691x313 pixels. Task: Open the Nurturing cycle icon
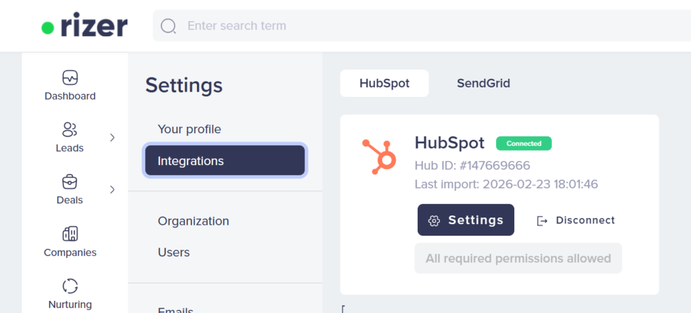pos(70,286)
